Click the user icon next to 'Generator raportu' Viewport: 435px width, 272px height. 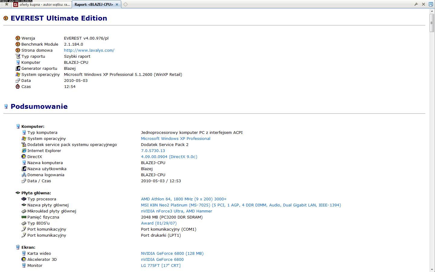tap(18, 68)
